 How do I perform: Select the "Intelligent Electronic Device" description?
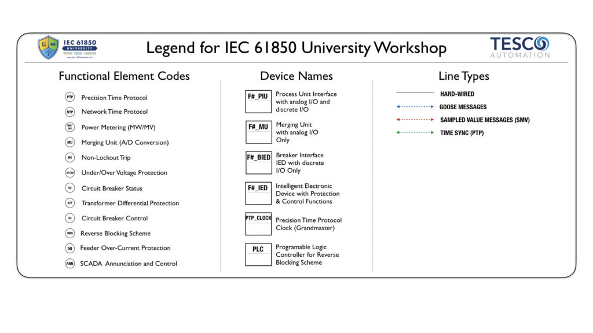click(x=308, y=193)
